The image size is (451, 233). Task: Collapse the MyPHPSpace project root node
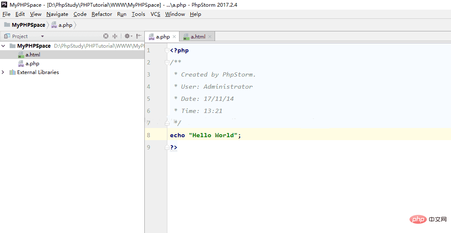click(3, 46)
